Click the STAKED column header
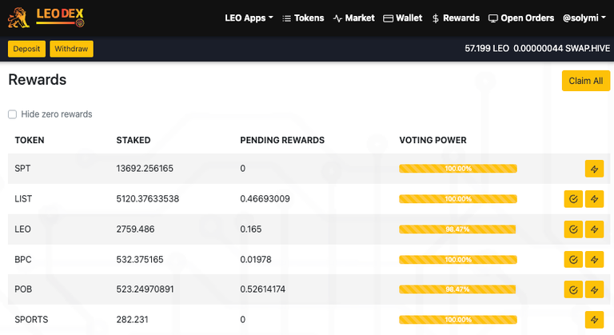Screen dimensions: 614x335 (x=134, y=140)
